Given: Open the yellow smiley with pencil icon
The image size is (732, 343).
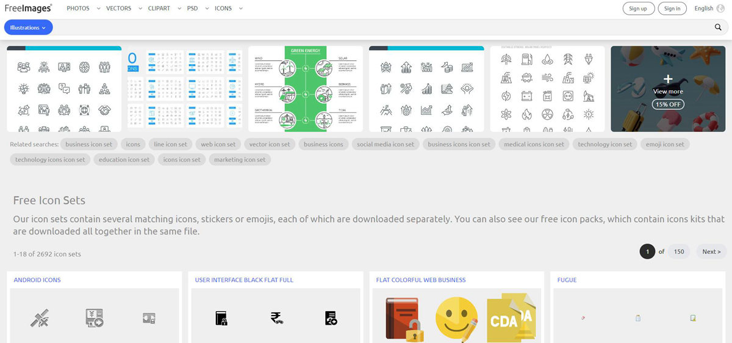Looking at the screenshot, I should [x=456, y=319].
